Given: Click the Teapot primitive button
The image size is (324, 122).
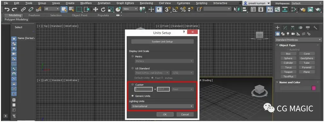Looking at the screenshot, I should (288, 72).
